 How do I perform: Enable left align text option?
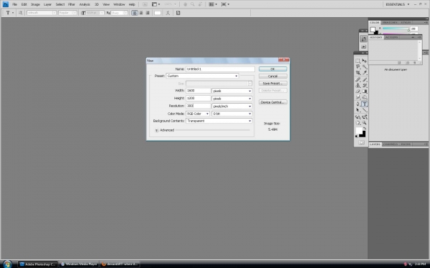(135, 13)
